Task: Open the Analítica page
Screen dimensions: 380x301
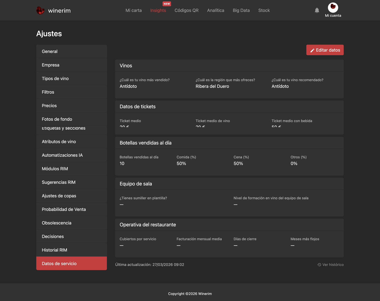Action: click(x=216, y=10)
